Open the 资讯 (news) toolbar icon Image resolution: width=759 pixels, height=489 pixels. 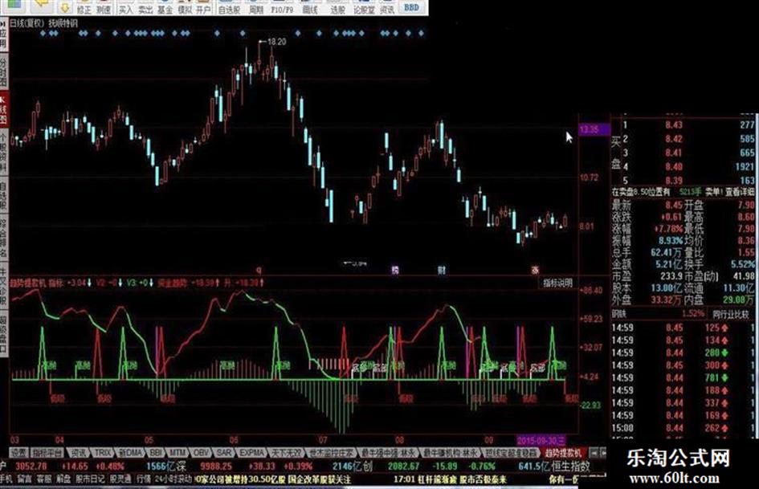coord(387,7)
